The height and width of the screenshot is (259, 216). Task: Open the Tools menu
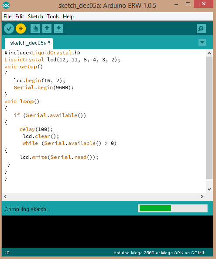[53, 17]
